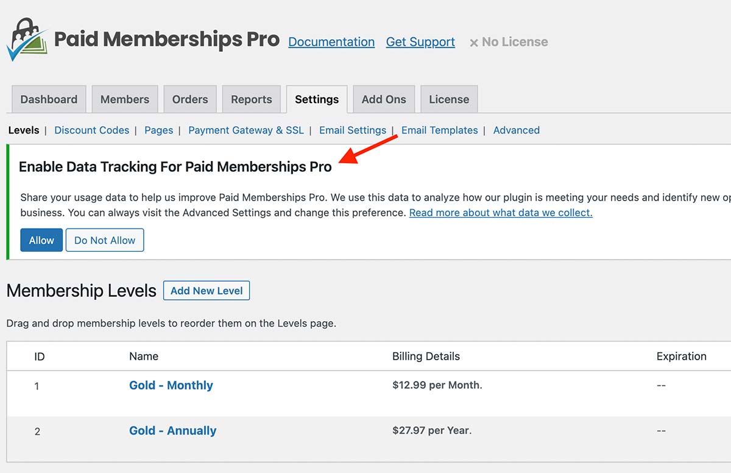Open the Discount Codes settings section

[91, 130]
